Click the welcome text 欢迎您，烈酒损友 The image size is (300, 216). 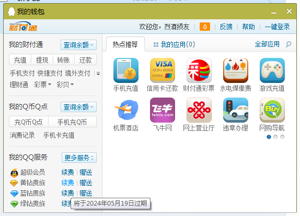164,27
